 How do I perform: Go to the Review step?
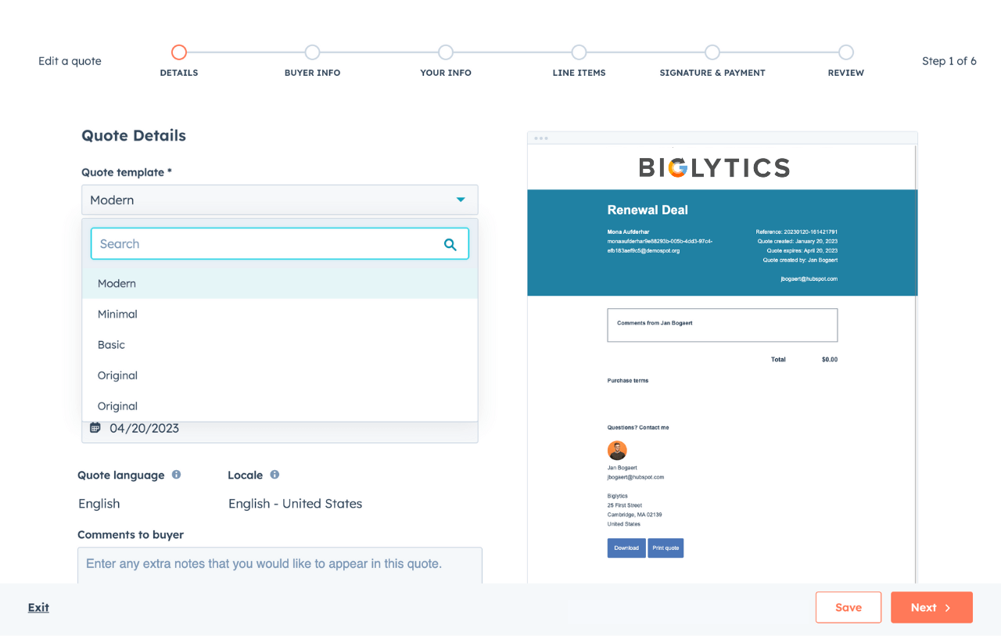tap(845, 52)
